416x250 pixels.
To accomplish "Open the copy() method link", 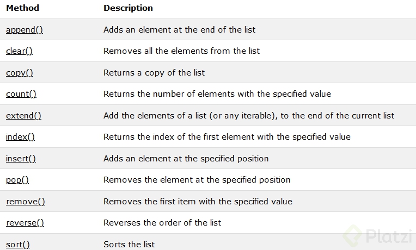I will (x=20, y=73).
